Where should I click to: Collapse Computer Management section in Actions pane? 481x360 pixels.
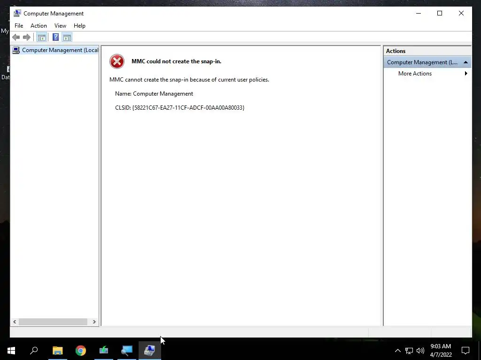click(465, 62)
